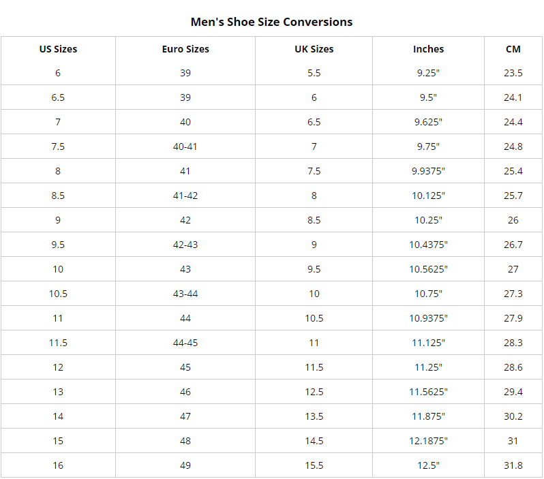The width and height of the screenshot is (544, 479).
Task: Click the Euro size 49 cell
Action: (x=185, y=465)
